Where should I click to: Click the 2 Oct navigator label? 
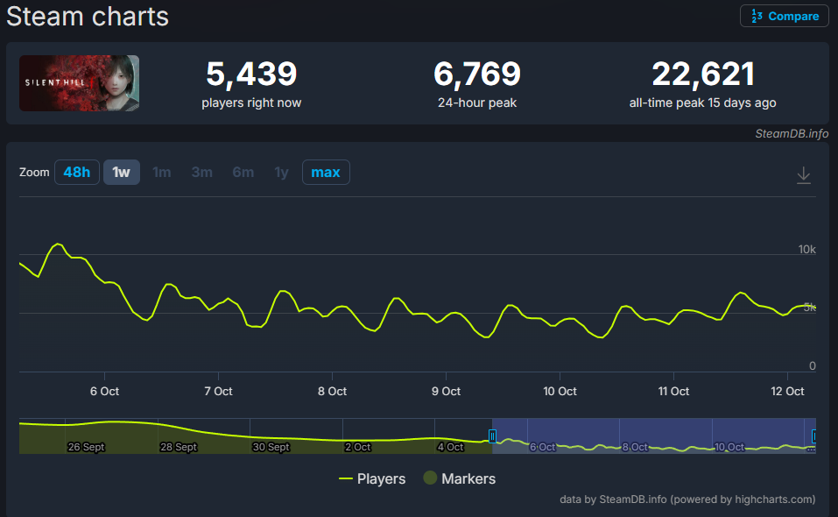(357, 447)
